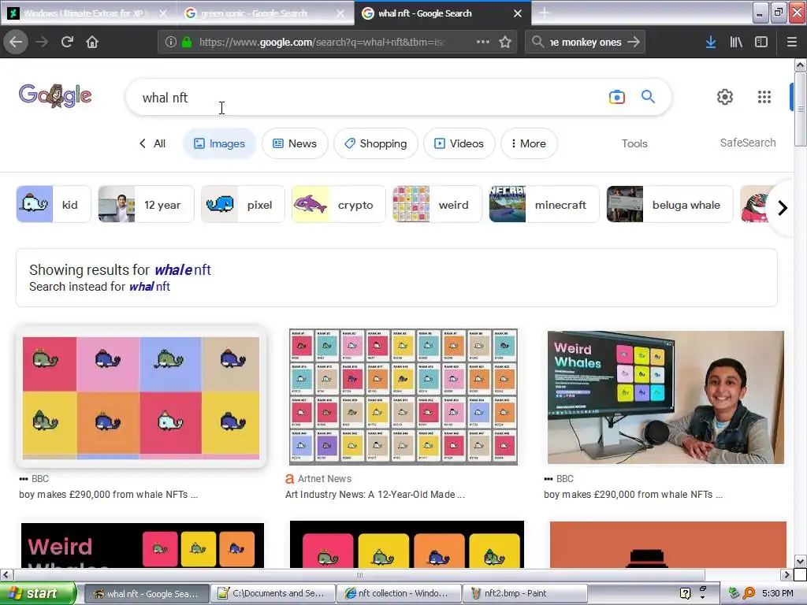Screen dimensions: 807x605
Task: Go back with the browser back arrow
Action: (x=16, y=42)
